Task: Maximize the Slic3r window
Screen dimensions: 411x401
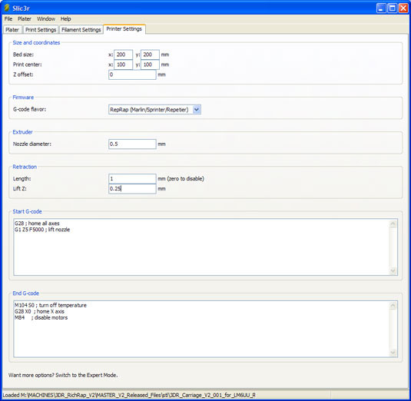Action: 393,8
